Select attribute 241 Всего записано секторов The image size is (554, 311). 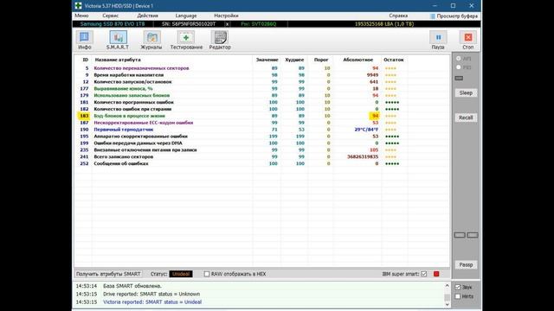261,157
